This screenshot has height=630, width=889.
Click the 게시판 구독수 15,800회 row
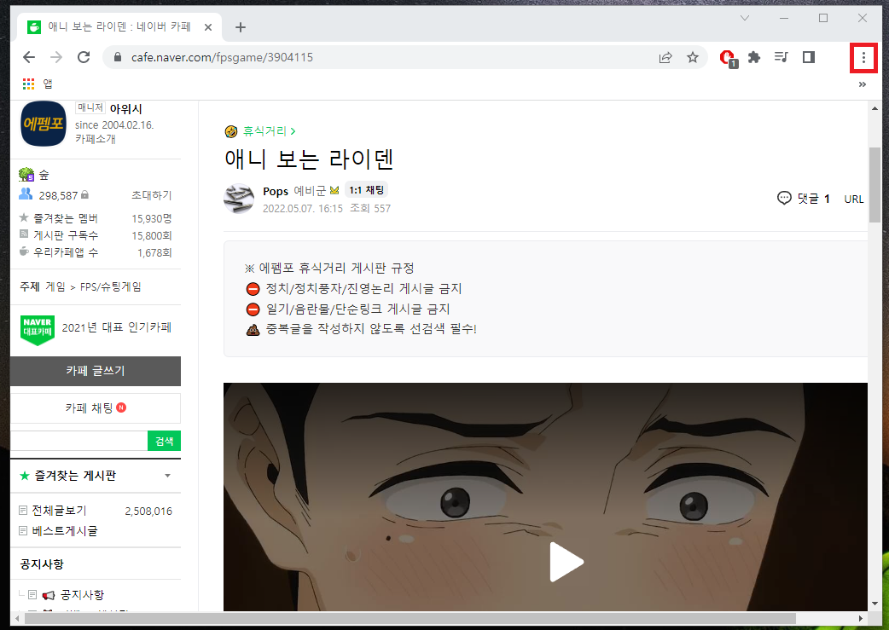click(x=96, y=235)
